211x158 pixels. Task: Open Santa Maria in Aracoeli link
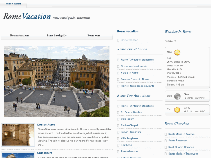182,134
